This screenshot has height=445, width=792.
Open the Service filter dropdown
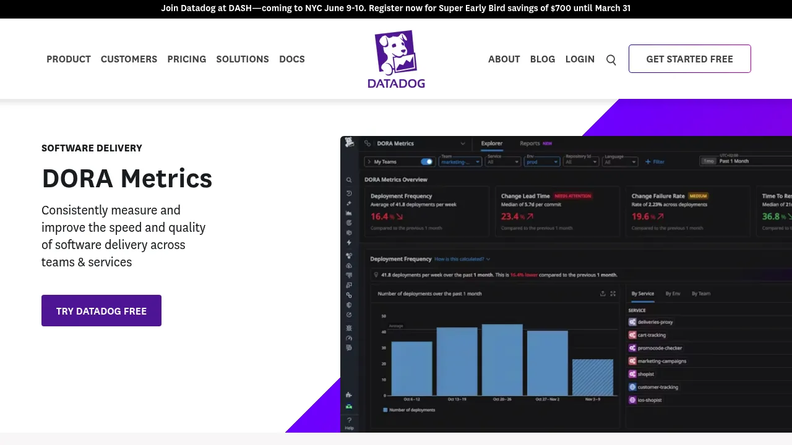(503, 161)
